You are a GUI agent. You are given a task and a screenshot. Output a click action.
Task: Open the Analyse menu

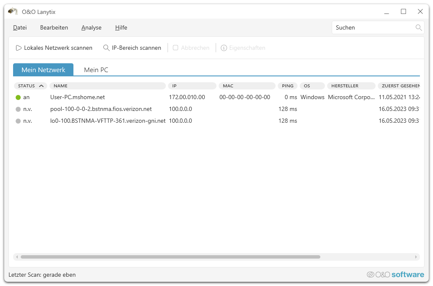click(91, 28)
